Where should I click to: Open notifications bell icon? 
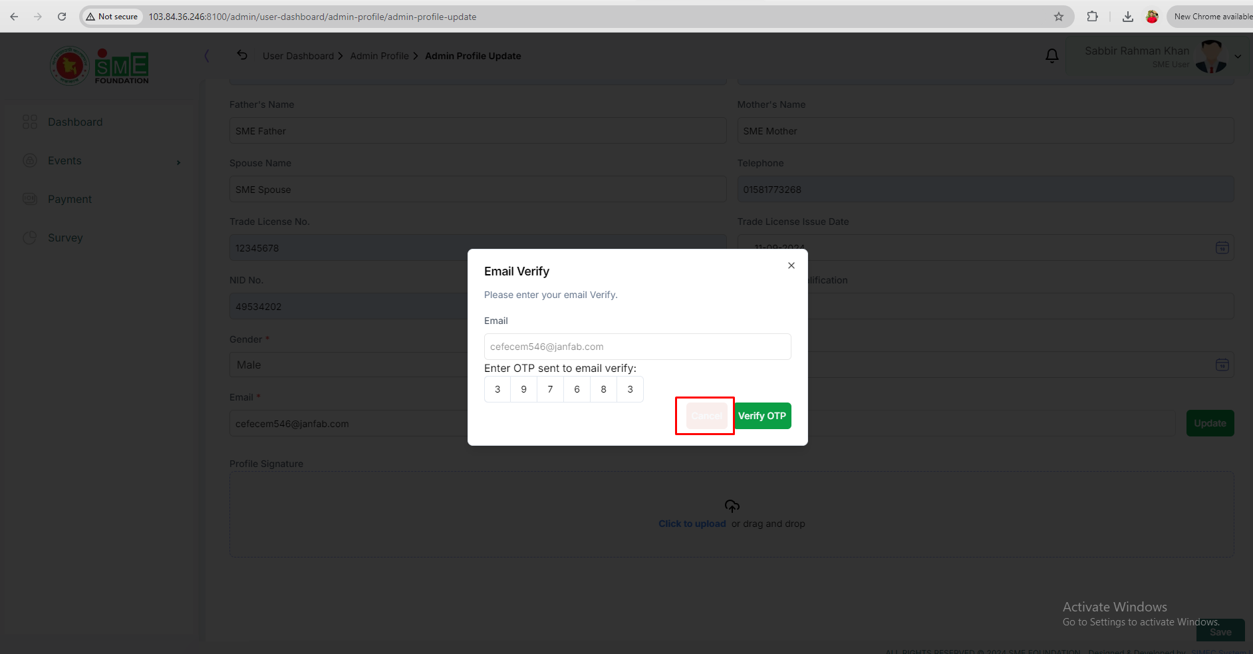(x=1052, y=56)
